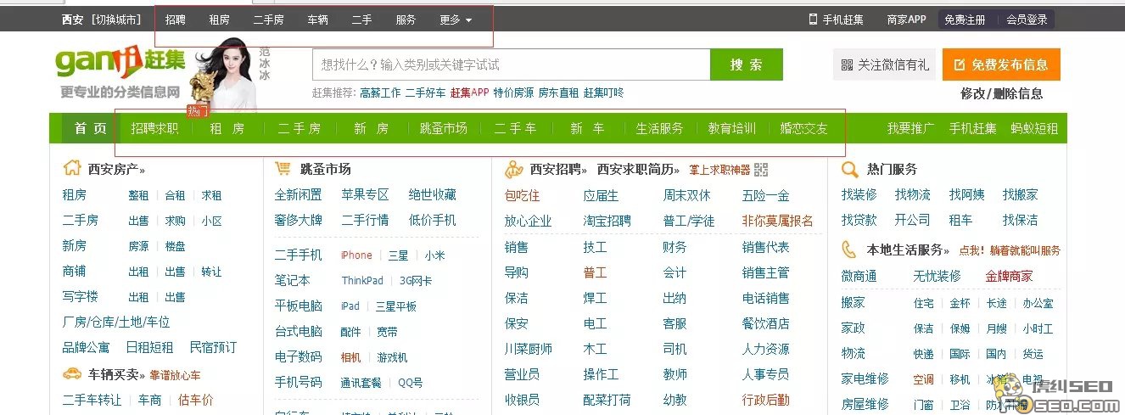
Task: Click 我要推广 in green navigation
Action: click(x=911, y=128)
